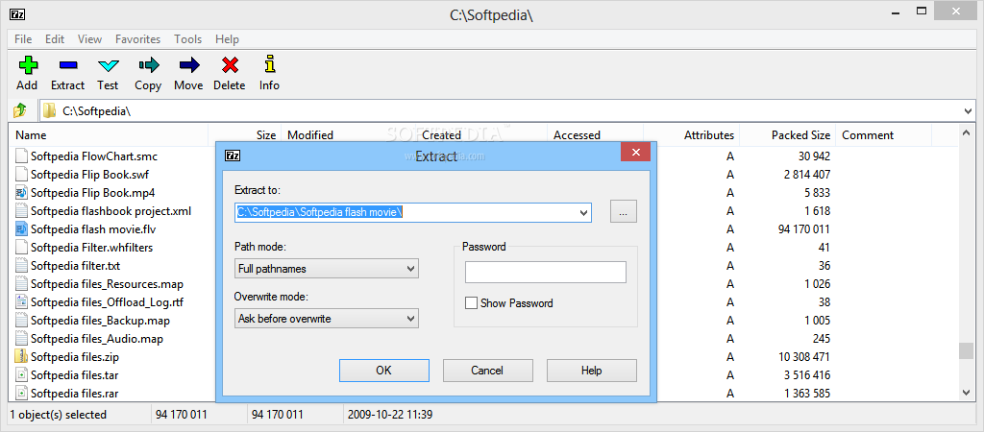Click the 7z icon in Extract dialog title

233,156
